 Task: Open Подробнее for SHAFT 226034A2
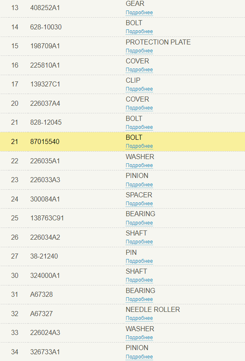pos(139,242)
